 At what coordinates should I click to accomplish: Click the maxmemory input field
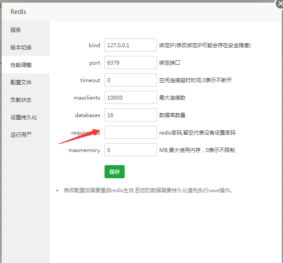pyautogui.click(x=131, y=150)
